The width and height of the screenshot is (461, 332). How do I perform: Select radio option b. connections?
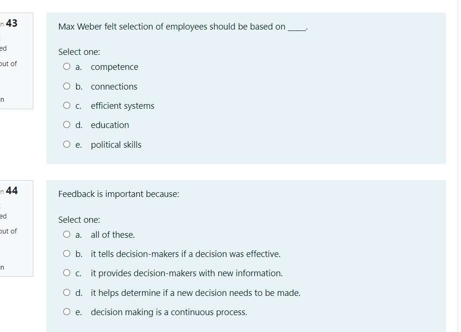(x=67, y=86)
